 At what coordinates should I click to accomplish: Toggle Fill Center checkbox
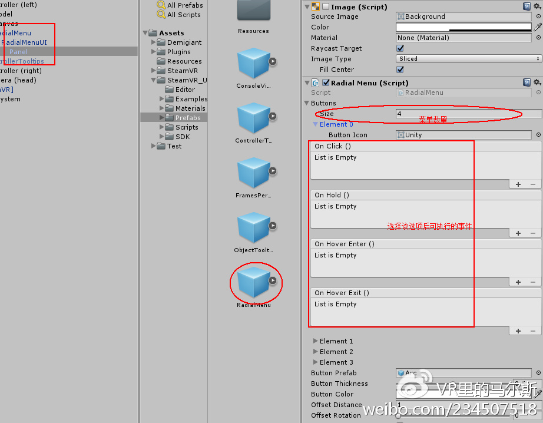(x=400, y=70)
